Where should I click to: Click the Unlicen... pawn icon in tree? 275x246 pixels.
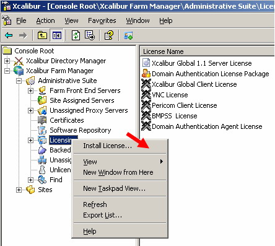pyautogui.click(x=42, y=170)
